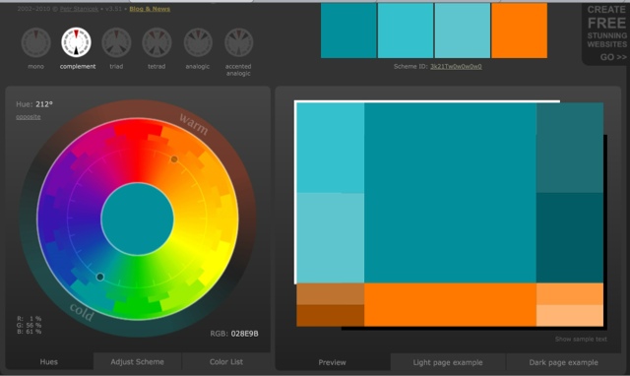
Task: Open the Scheme ID link
Action: pyautogui.click(x=456, y=66)
